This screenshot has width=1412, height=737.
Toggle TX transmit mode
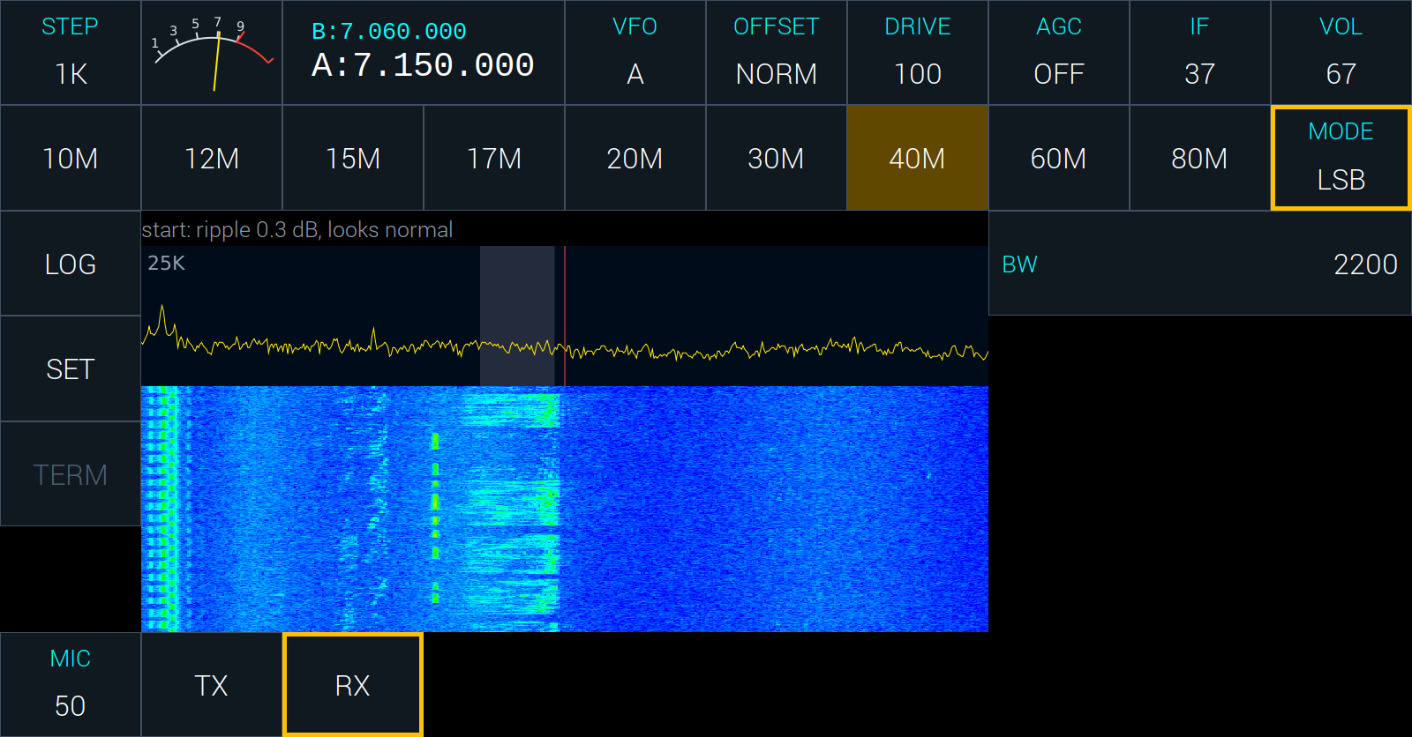coord(212,685)
